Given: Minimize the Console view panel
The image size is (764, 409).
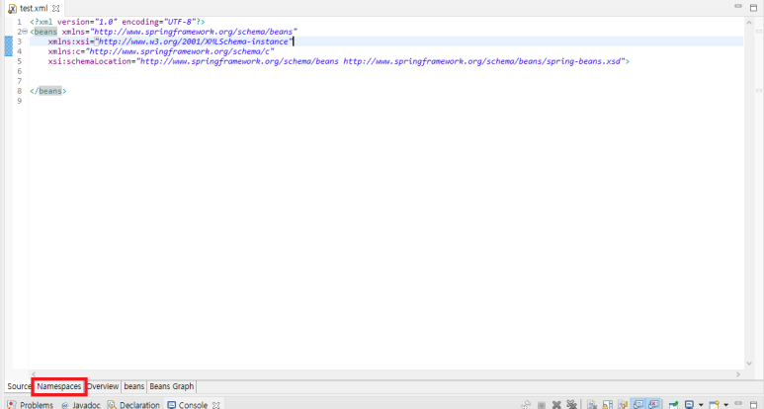Looking at the screenshot, I should [x=738, y=403].
